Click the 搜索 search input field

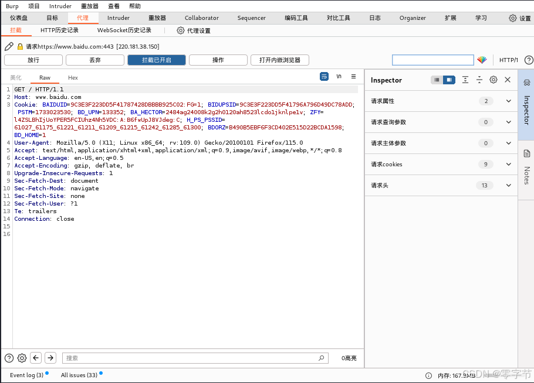pyautogui.click(x=195, y=358)
